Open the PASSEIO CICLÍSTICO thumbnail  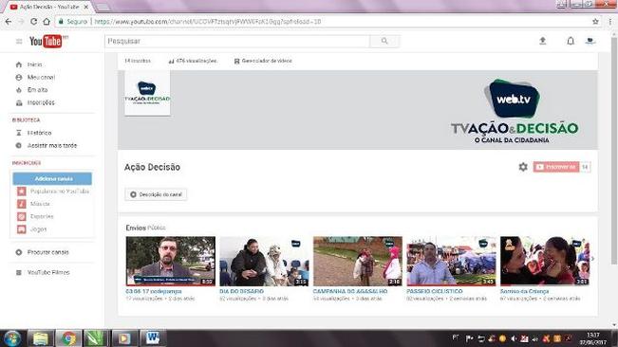pos(451,261)
